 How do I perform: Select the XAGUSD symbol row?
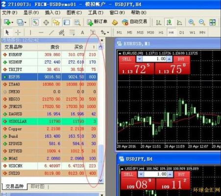click(49, 114)
